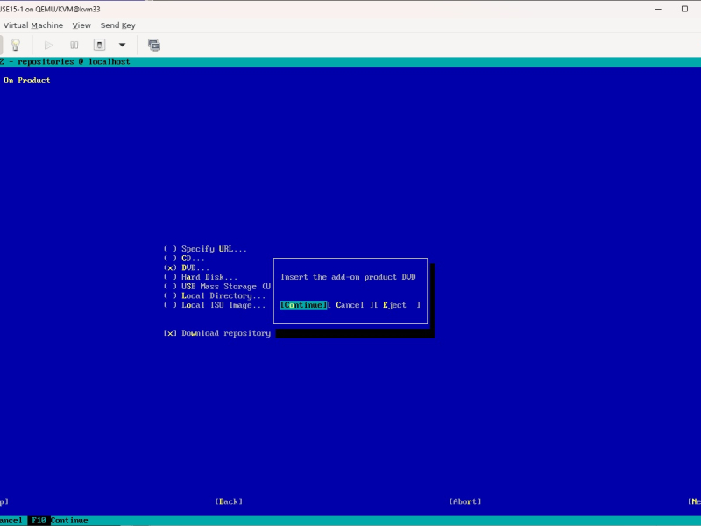Select the Specify URL radio option
Viewport: 701px width, 526px height.
click(x=205, y=249)
